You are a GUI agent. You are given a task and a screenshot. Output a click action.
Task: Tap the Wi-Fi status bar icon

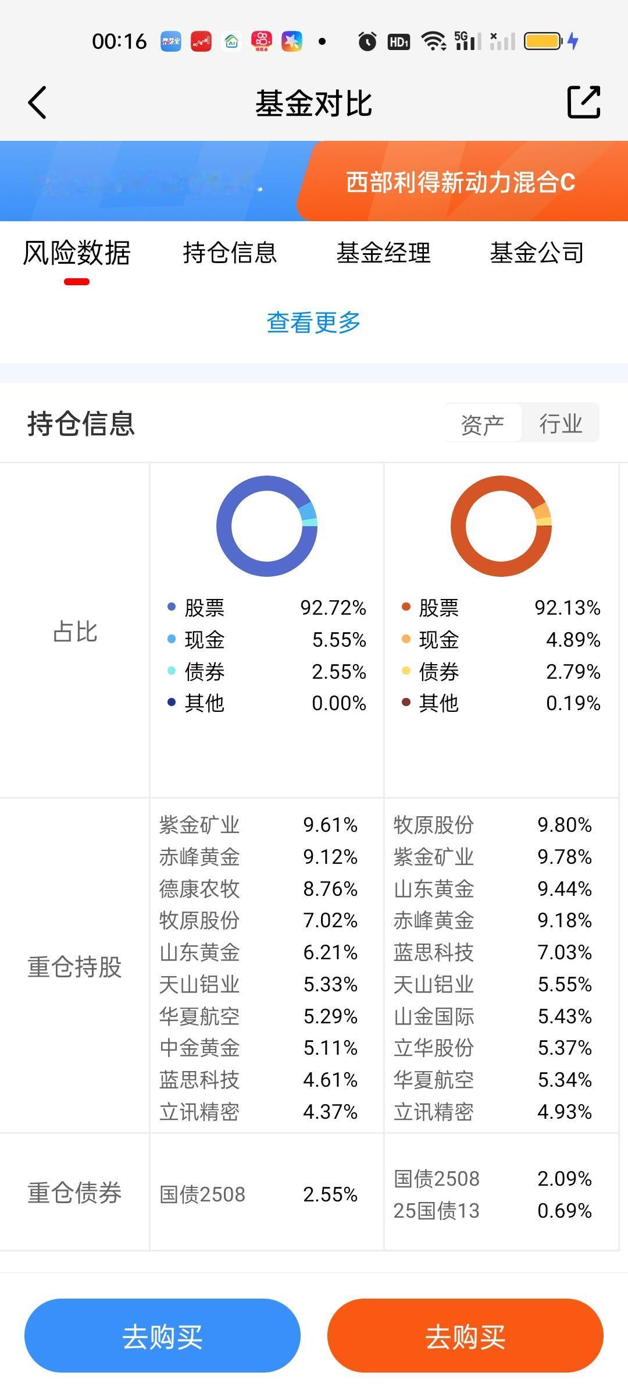[434, 41]
